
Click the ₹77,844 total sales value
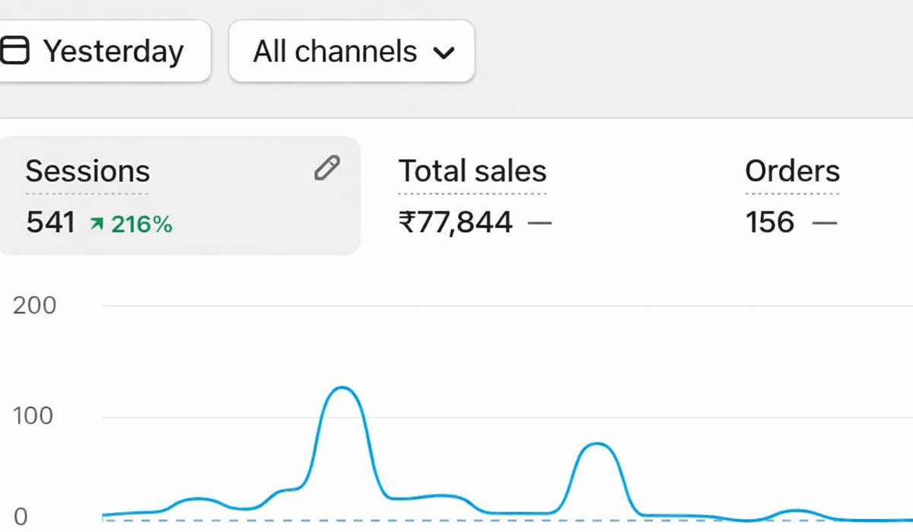coord(455,223)
